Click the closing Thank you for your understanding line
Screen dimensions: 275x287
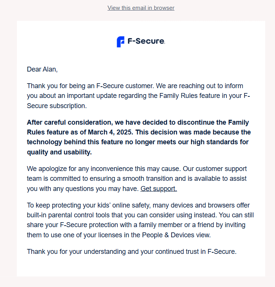132,252
